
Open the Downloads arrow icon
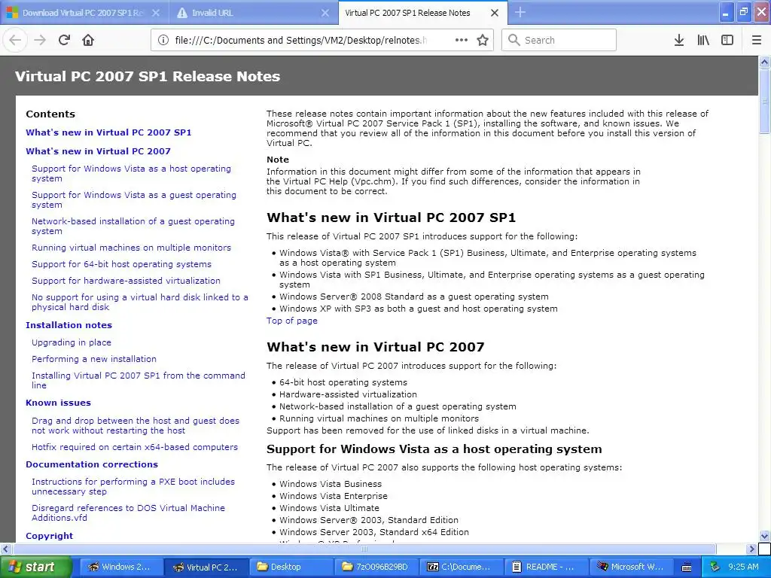[x=679, y=40]
